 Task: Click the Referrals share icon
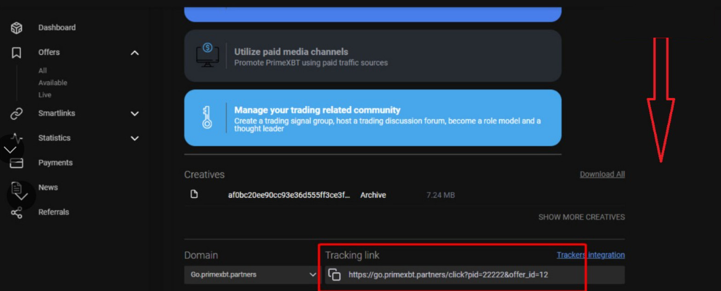pyautogui.click(x=17, y=213)
